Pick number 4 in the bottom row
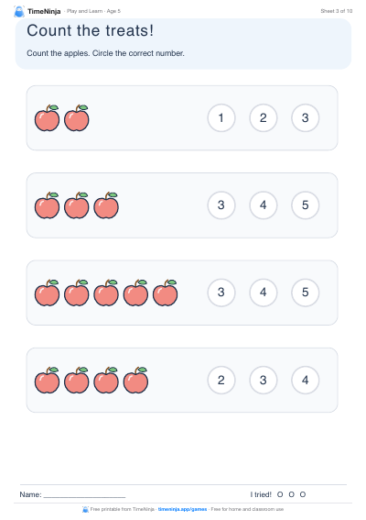This screenshot has width=366, height=520. coord(305,380)
